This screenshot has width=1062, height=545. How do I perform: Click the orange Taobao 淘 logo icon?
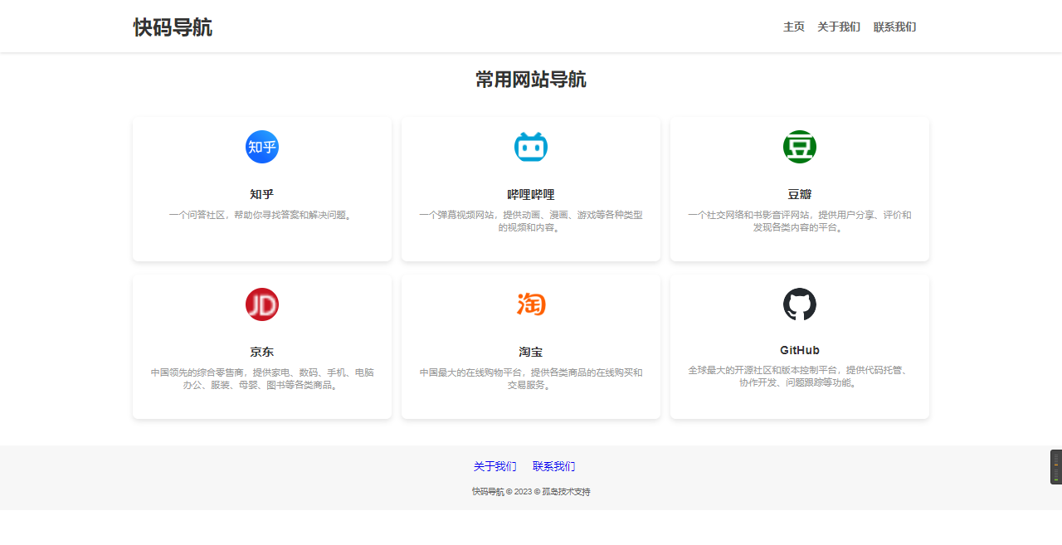(531, 304)
